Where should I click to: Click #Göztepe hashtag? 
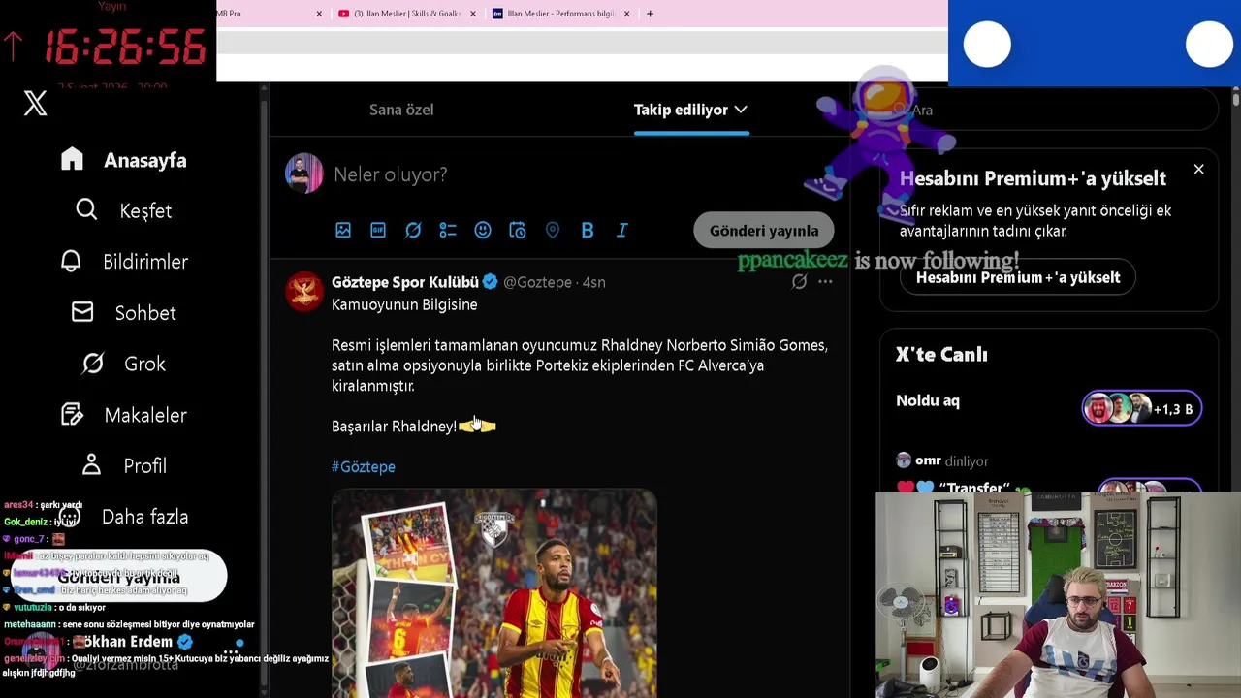pyautogui.click(x=364, y=466)
